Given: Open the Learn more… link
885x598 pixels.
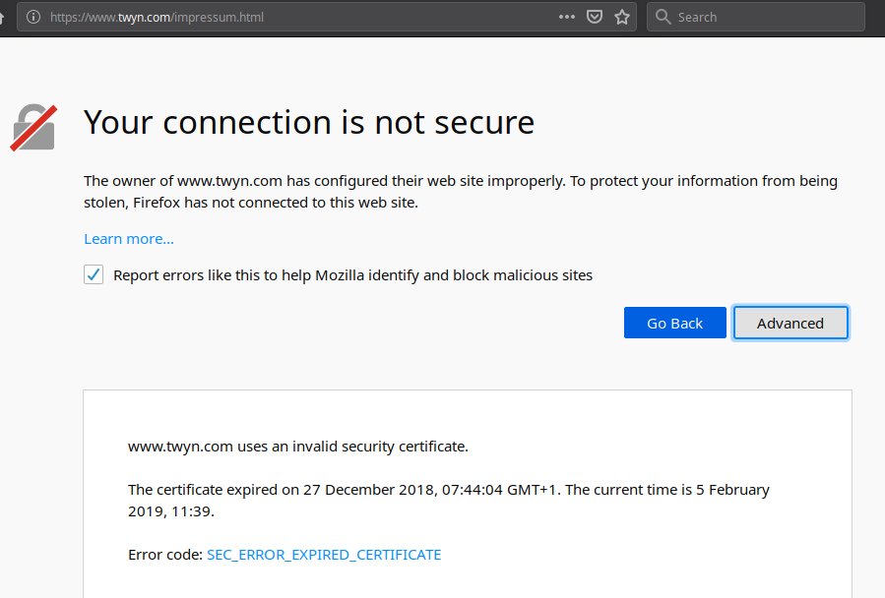Looking at the screenshot, I should (129, 239).
